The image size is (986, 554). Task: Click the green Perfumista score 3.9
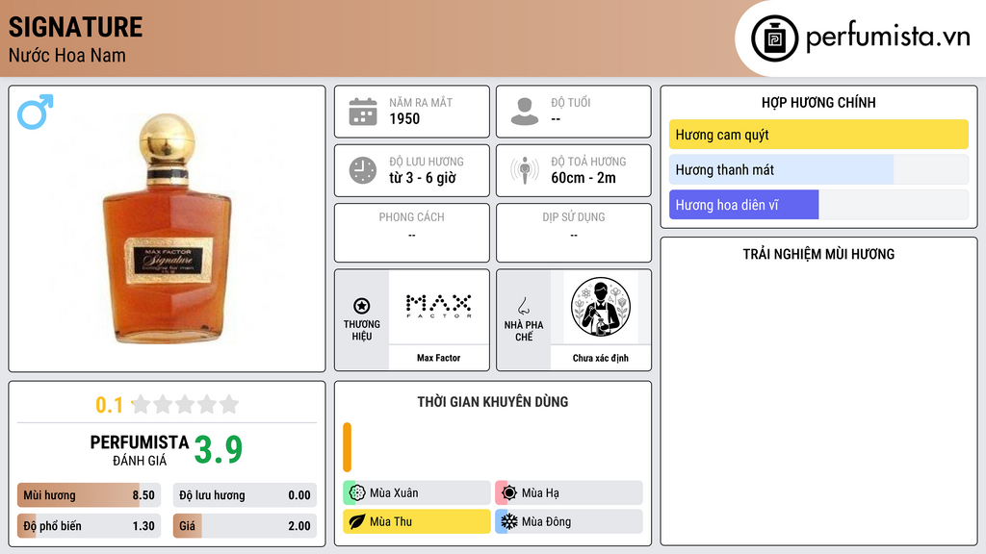pos(219,449)
